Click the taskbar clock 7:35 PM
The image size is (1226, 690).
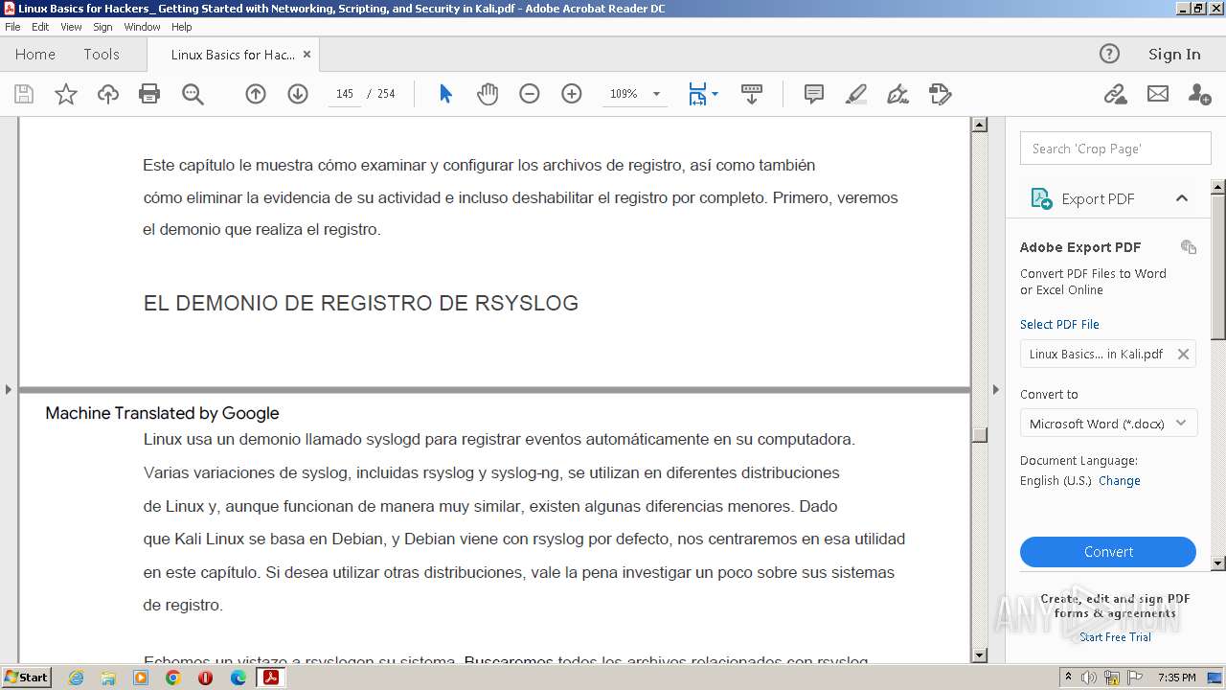pos(1176,678)
